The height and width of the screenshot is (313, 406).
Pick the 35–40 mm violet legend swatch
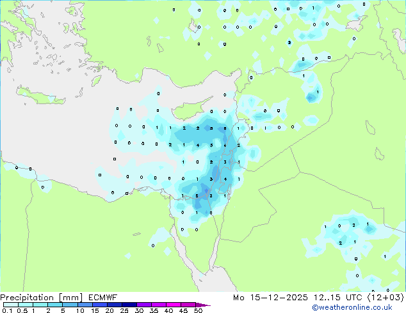click(158, 305)
